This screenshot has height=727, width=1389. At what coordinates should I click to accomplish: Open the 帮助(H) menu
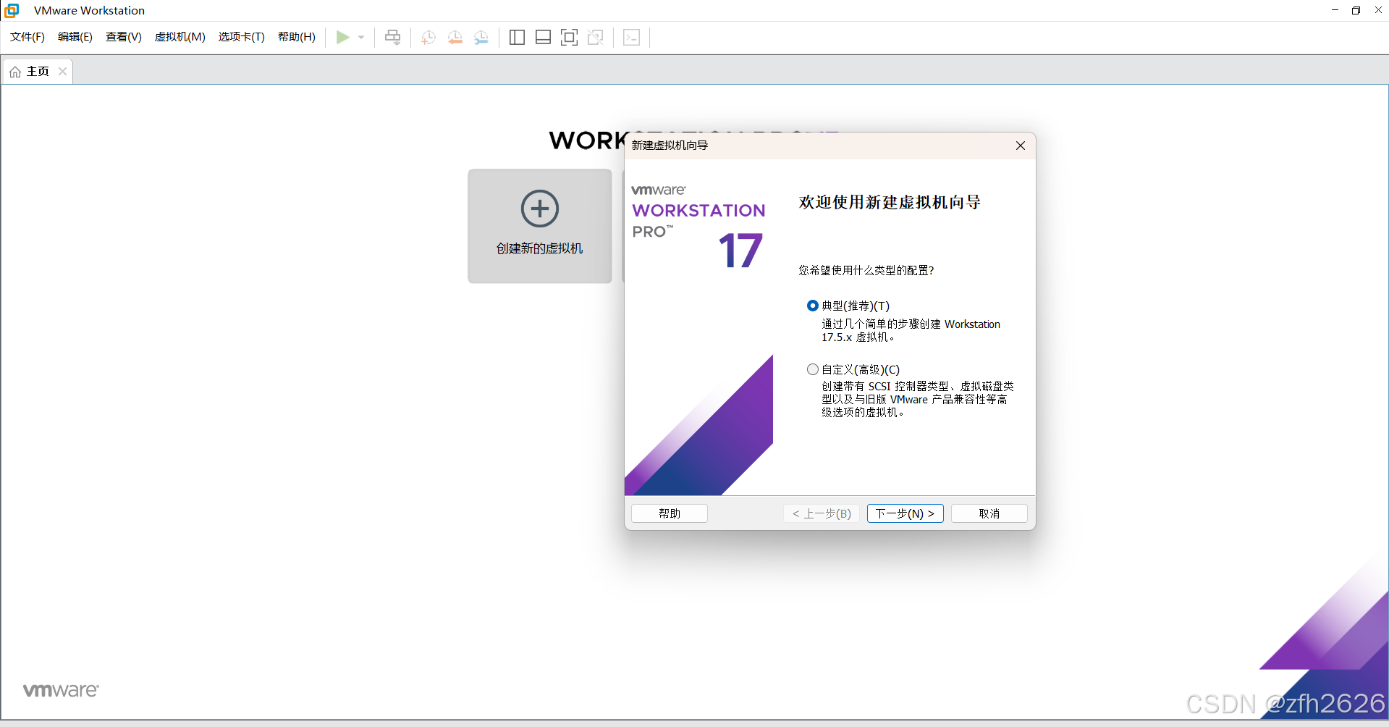297,37
